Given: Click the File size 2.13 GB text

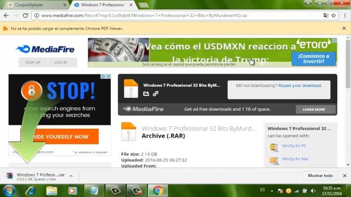Looking at the screenshot, I should point(139,154).
